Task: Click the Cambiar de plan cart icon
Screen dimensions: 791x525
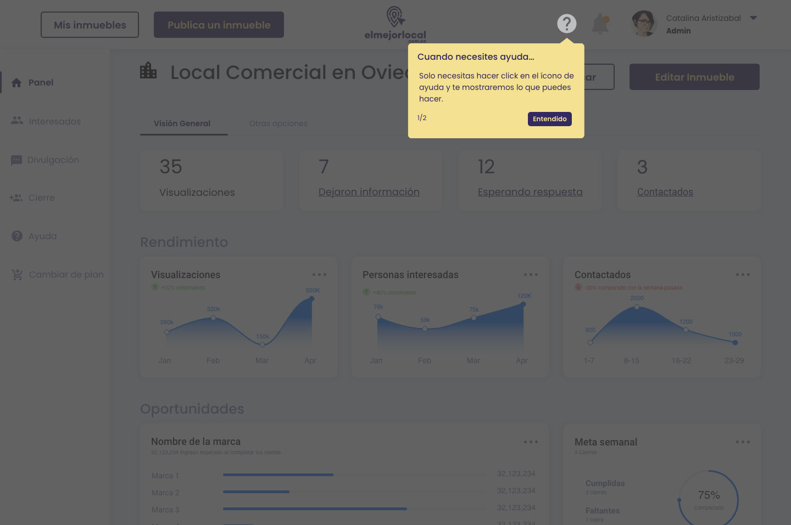Action: (x=17, y=274)
